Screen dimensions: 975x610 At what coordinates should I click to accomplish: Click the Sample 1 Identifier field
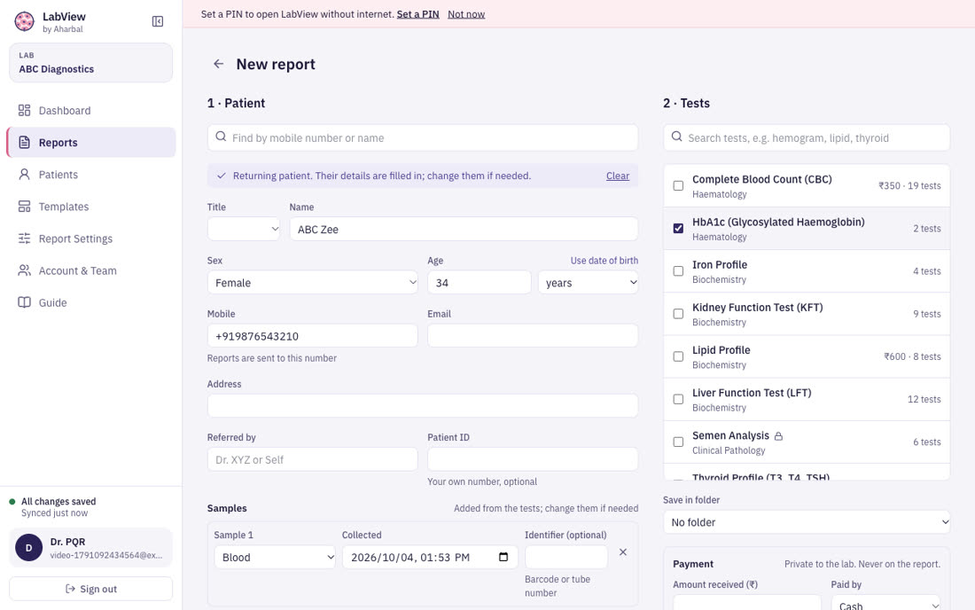[566, 557]
